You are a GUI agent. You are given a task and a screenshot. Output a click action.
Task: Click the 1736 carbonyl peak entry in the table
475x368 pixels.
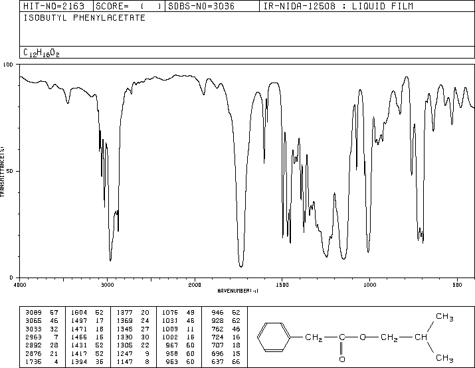coord(42,361)
